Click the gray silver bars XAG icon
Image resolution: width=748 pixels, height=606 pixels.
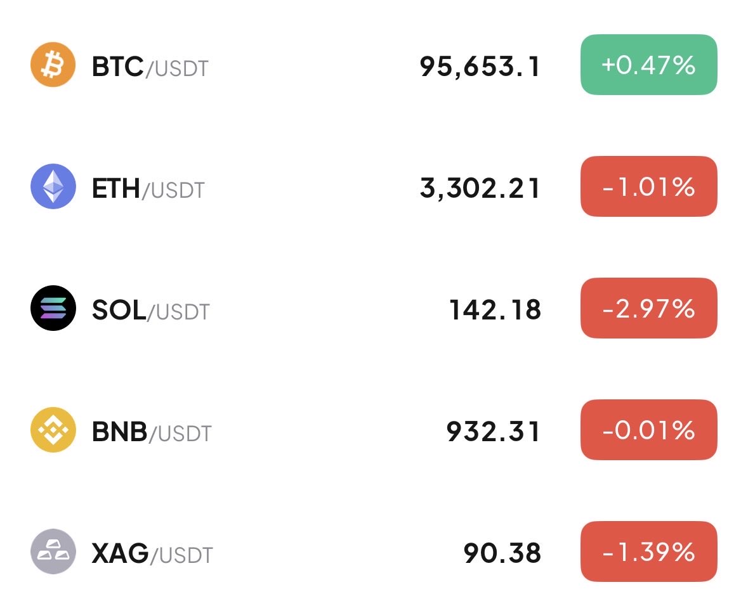tap(53, 551)
